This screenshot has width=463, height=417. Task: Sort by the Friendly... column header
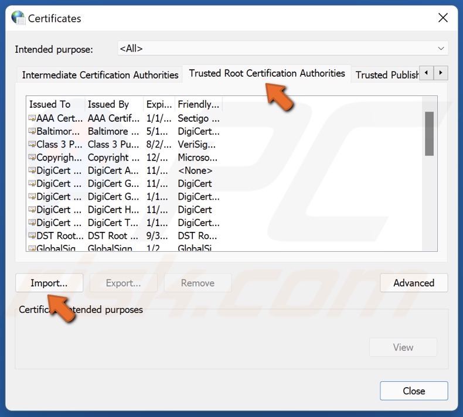(199, 104)
